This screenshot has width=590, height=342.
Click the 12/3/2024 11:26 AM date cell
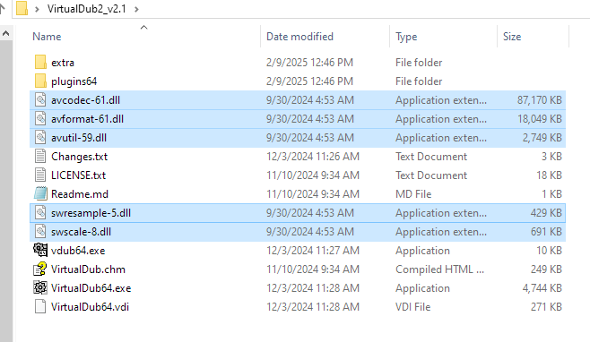pos(313,157)
